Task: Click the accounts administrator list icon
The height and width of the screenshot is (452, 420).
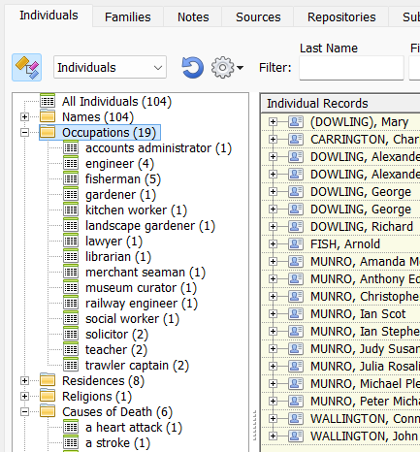Action: (x=71, y=147)
